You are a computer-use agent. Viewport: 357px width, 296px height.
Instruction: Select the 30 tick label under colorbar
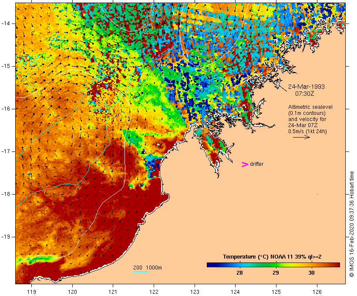(x=312, y=273)
